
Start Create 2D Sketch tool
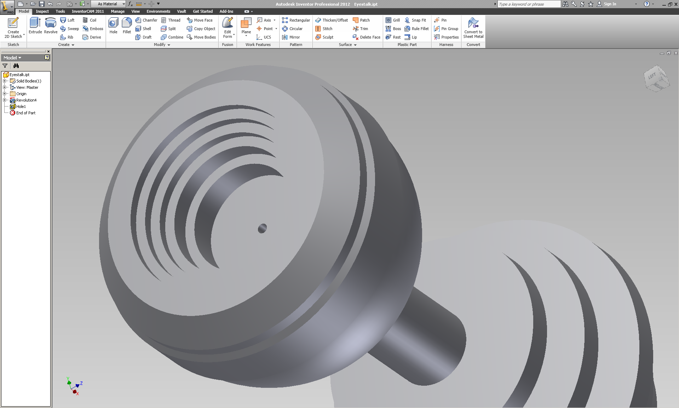tap(13, 28)
